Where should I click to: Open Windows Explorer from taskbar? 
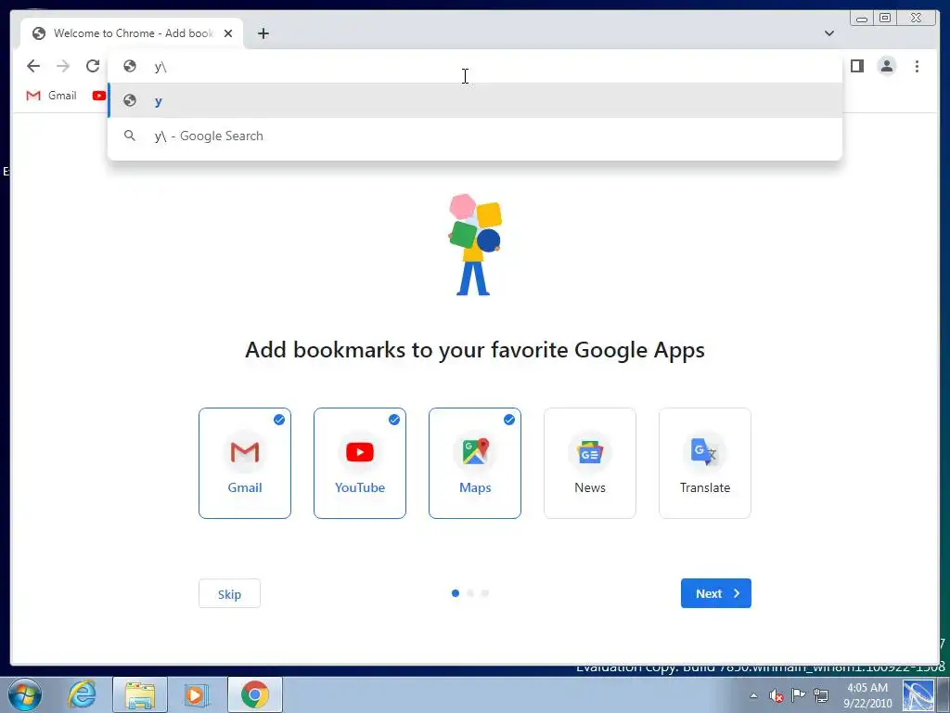coord(140,694)
